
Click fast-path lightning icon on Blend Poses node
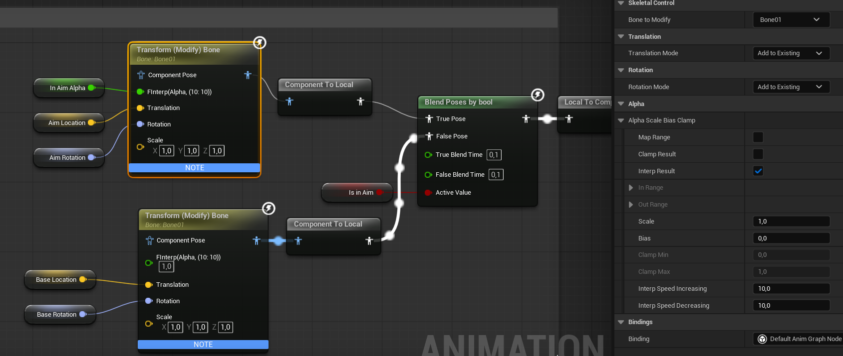click(x=538, y=95)
